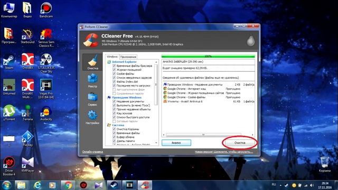The width and height of the screenshot is (338, 190).
Task: Toggle Очистка Корзины checkbox
Action: (114, 129)
